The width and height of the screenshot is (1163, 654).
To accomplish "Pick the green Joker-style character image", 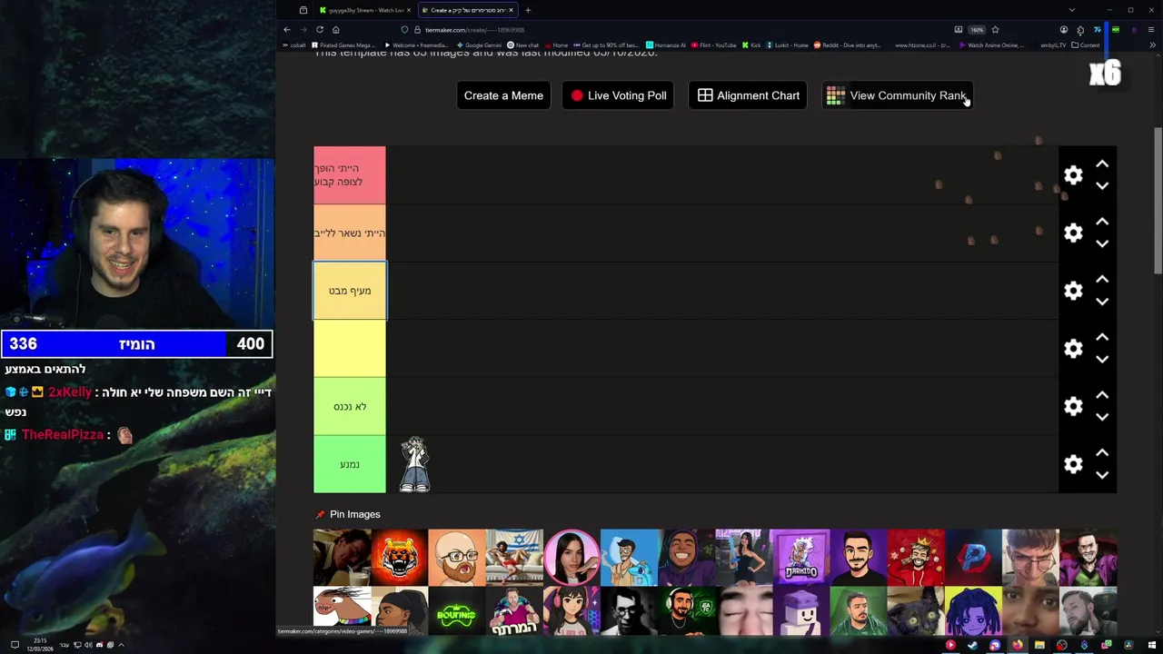I will 1088,558.
